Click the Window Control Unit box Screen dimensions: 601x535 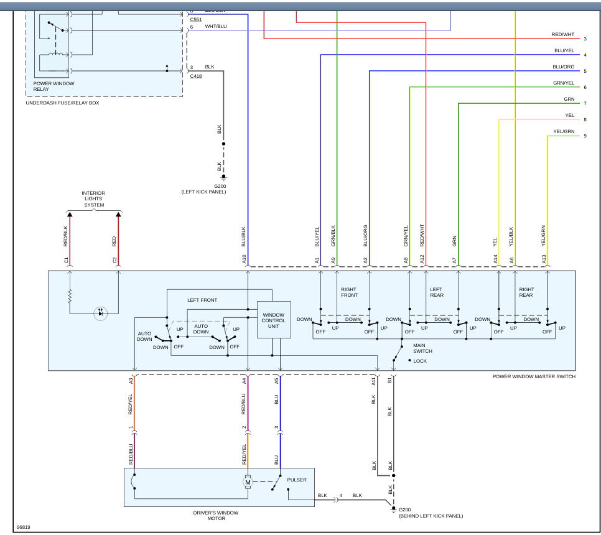[x=274, y=320]
